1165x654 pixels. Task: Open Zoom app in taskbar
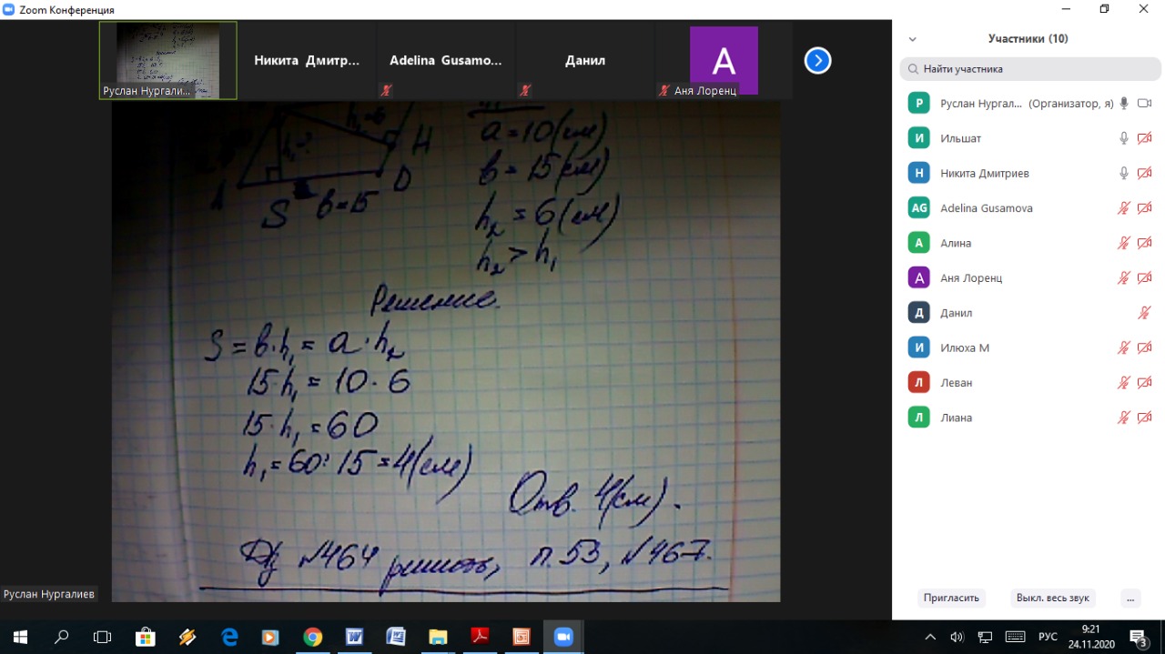click(562, 637)
